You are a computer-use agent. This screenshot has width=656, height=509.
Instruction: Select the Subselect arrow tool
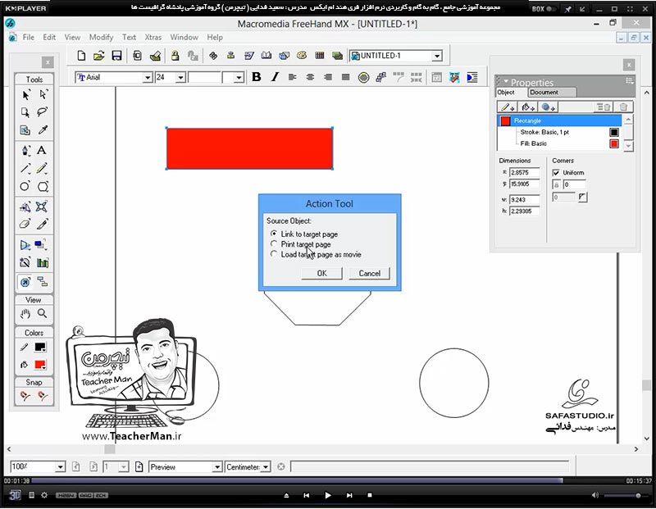43,95
